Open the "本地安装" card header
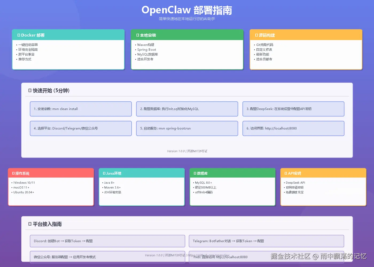The height and width of the screenshot is (267, 374). (x=187, y=35)
